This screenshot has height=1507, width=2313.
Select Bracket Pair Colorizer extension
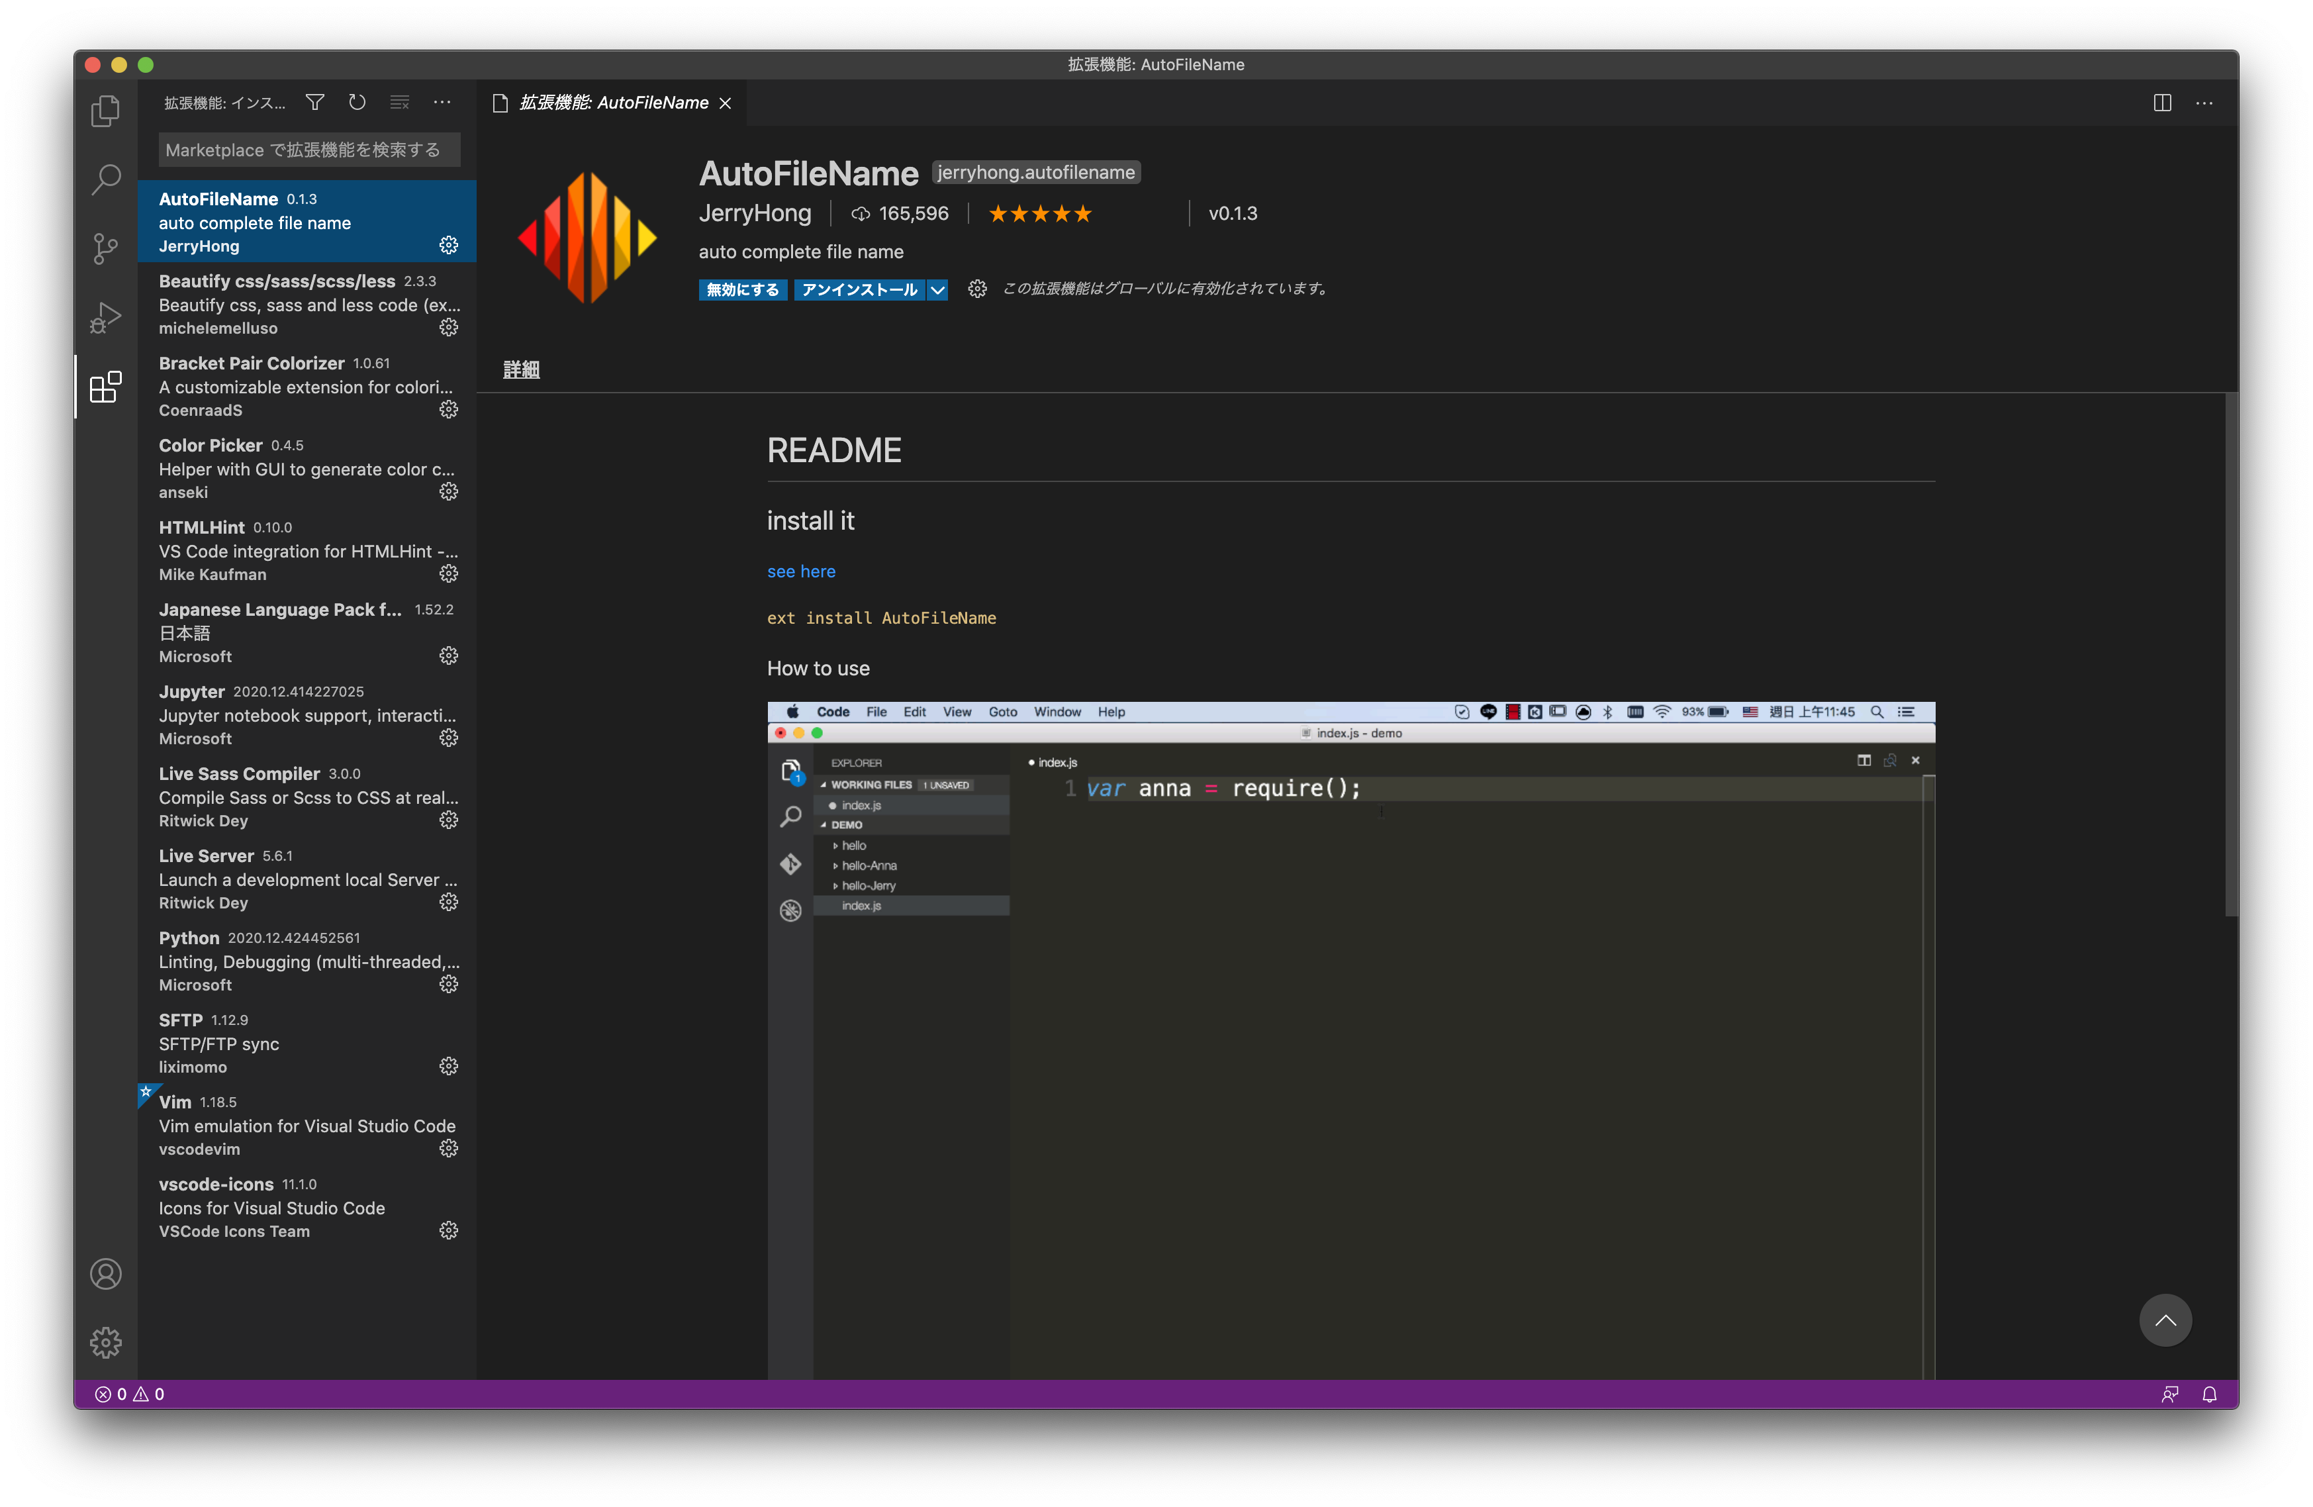(307, 385)
